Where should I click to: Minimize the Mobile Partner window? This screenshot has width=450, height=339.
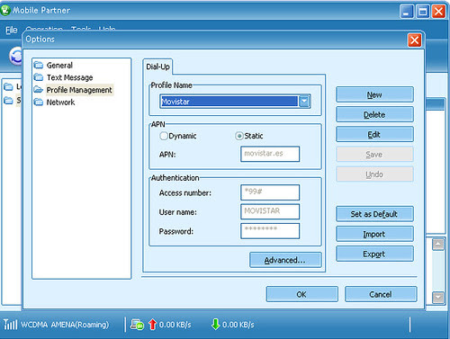coord(407,12)
